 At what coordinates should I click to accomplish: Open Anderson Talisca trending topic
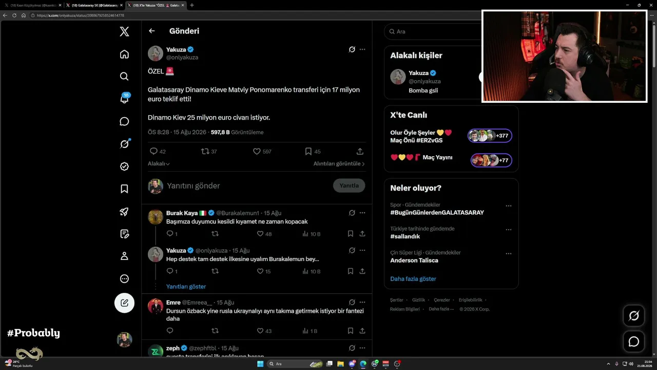414,261
